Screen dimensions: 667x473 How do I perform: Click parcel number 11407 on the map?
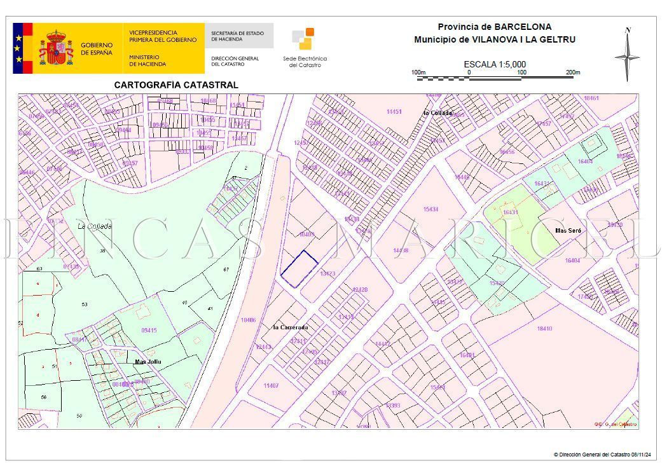click(271, 386)
